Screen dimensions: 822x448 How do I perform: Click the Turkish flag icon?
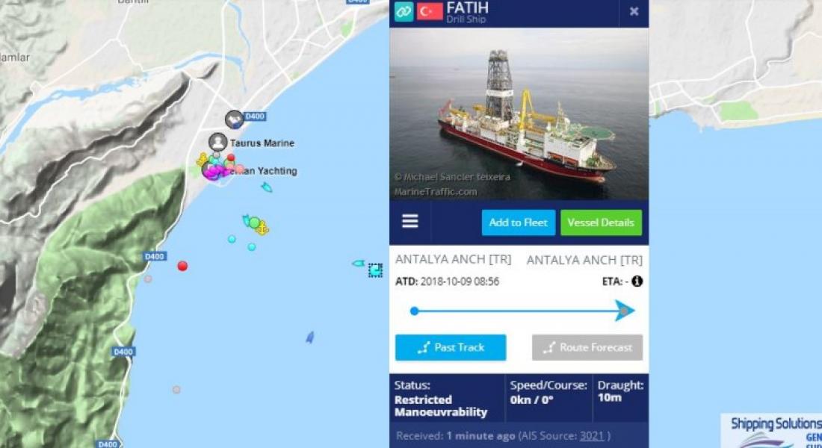(x=430, y=11)
